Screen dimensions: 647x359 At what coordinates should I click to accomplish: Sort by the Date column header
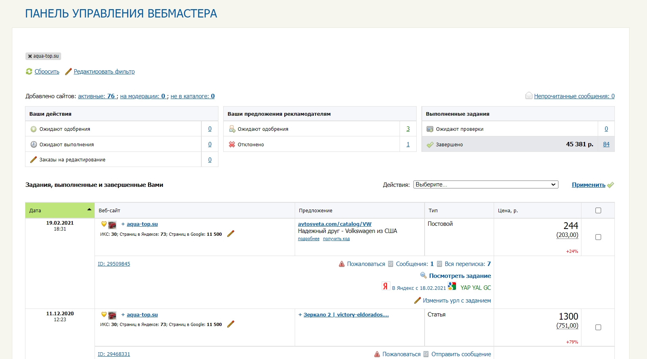tap(60, 211)
